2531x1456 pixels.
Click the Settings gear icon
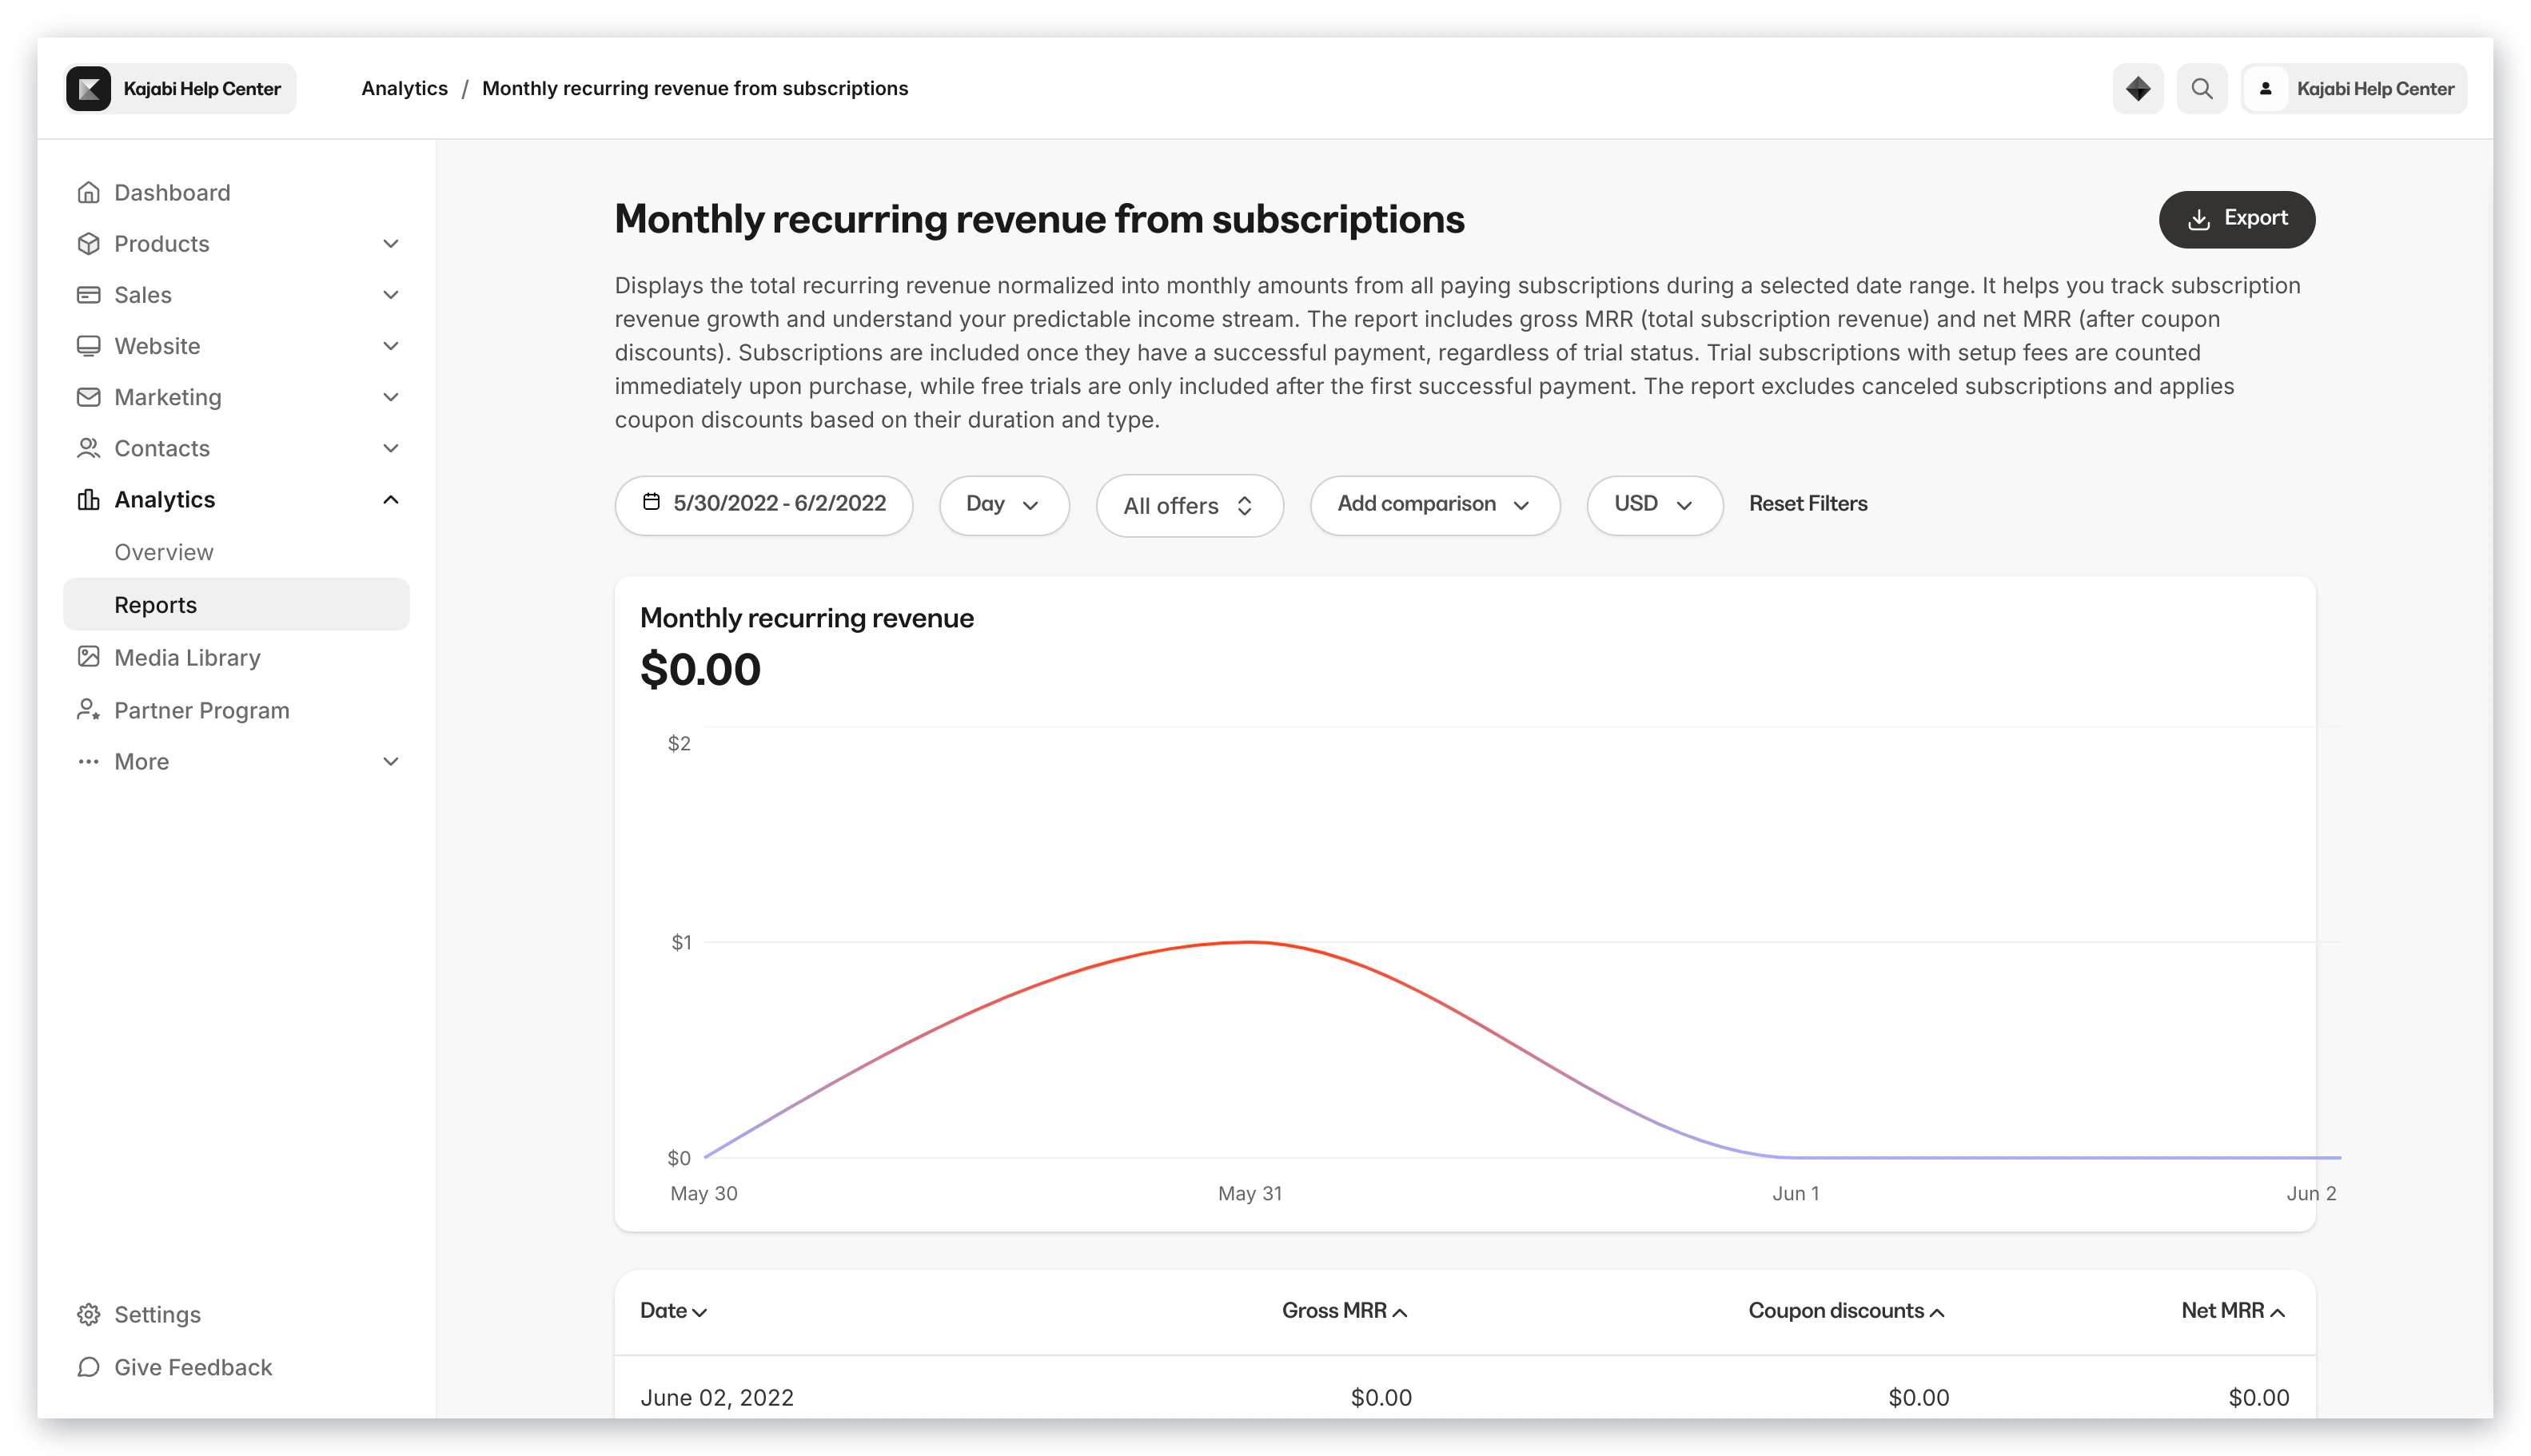[88, 1314]
